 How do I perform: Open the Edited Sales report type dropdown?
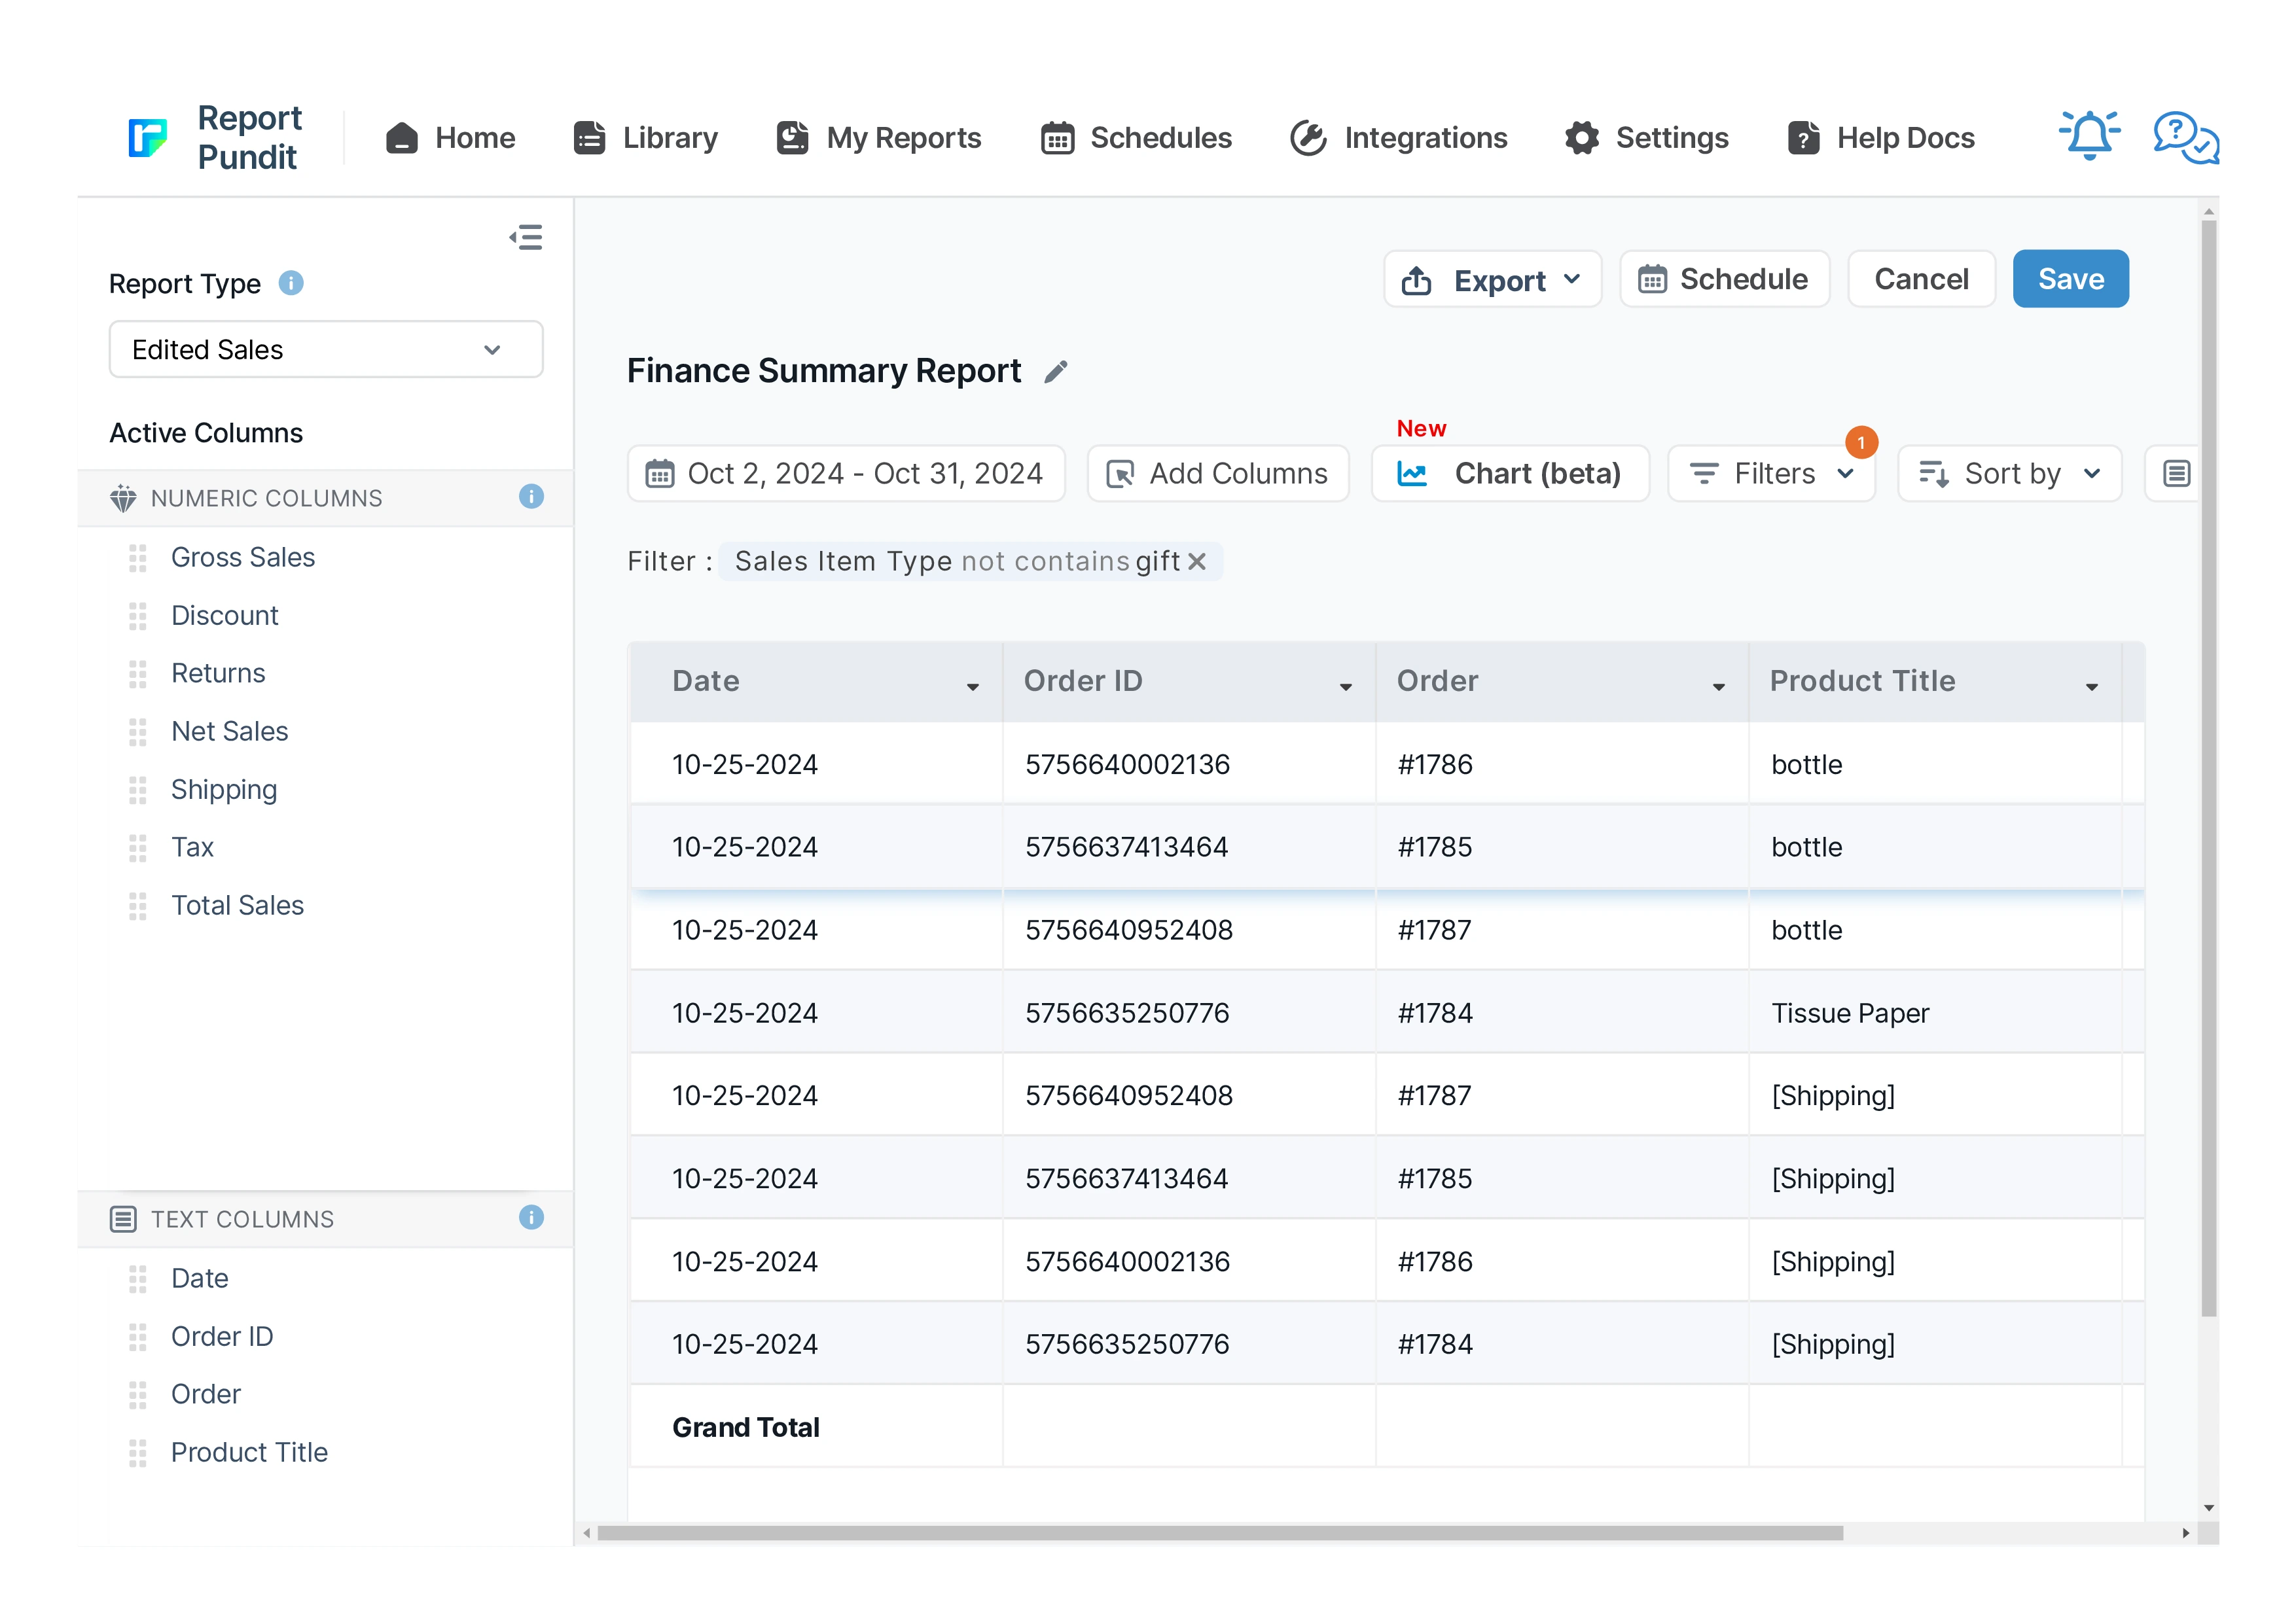325,350
